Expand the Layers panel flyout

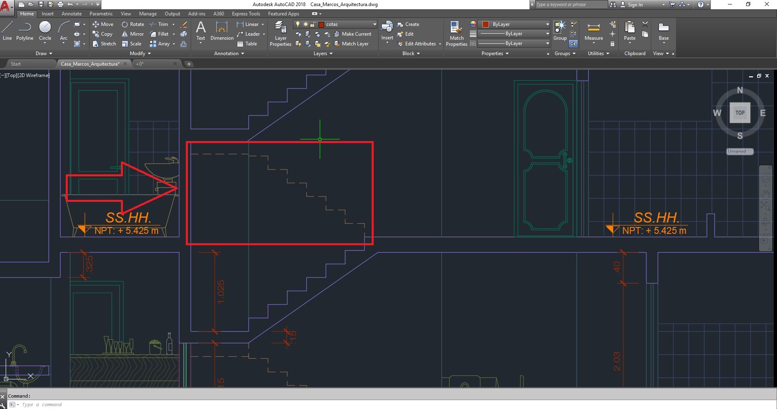pos(323,54)
